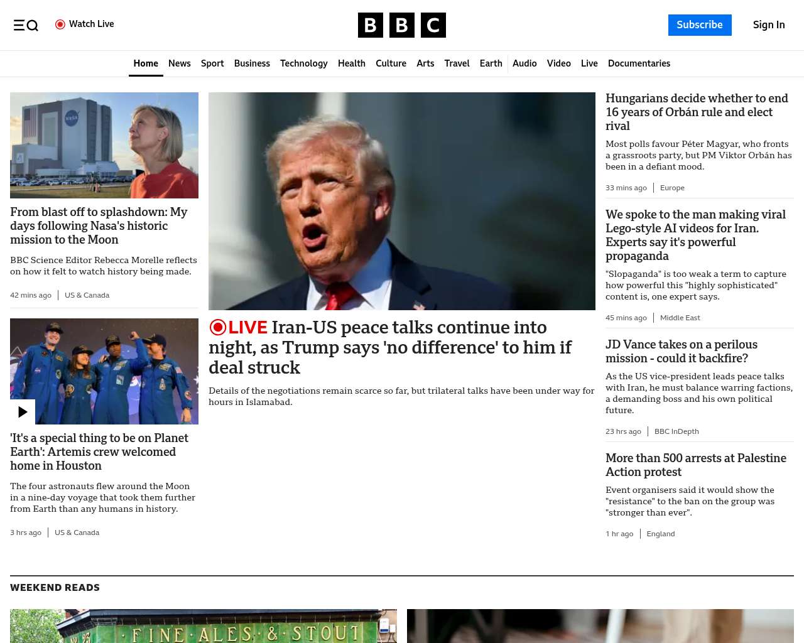Open the News tab

coord(179,63)
